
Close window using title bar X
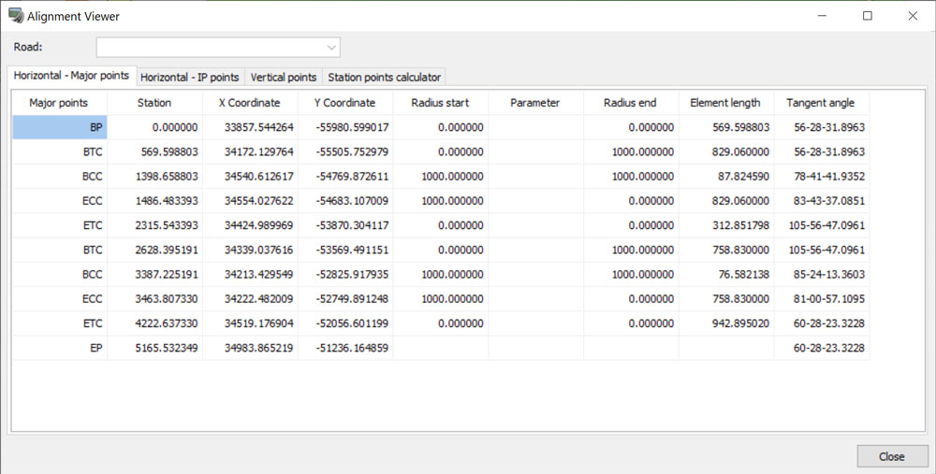click(913, 16)
